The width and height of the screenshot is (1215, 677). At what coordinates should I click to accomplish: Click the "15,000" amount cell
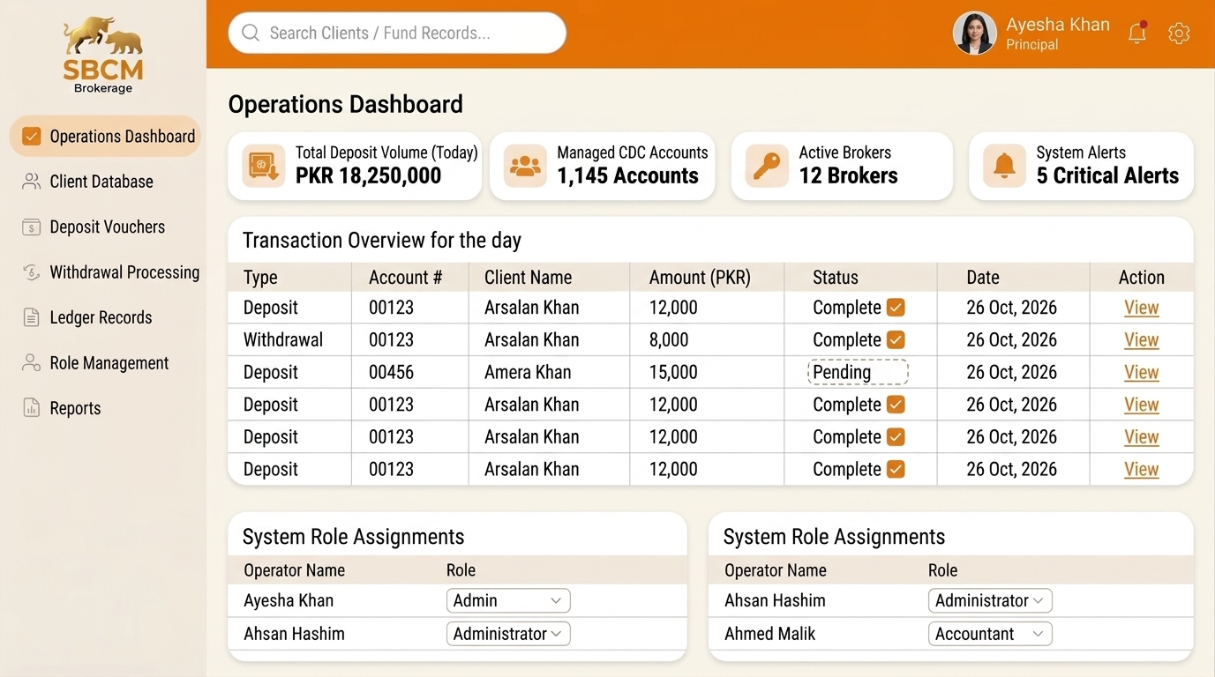coord(673,372)
